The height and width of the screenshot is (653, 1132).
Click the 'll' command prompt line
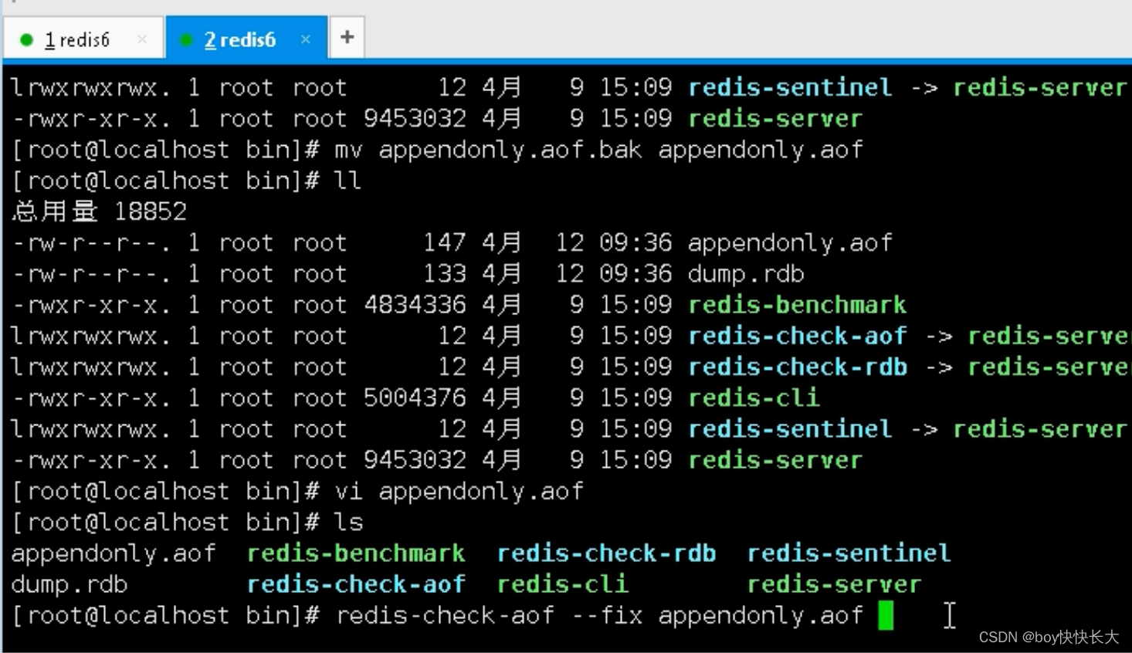[x=186, y=181]
